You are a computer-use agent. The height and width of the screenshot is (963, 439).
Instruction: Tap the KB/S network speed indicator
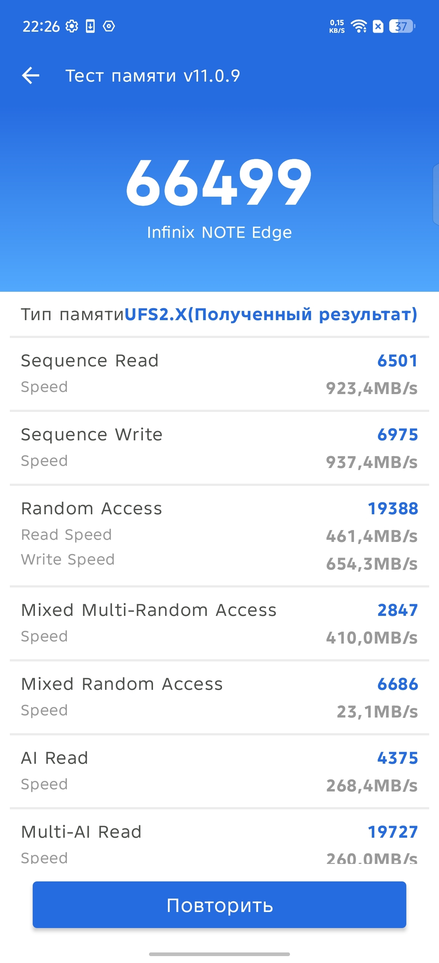[337, 27]
